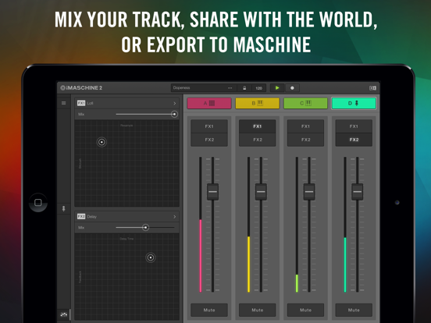Screen dimensions: 431x323
Task: Tap the iPad home button
Action: pyautogui.click(x=38, y=202)
